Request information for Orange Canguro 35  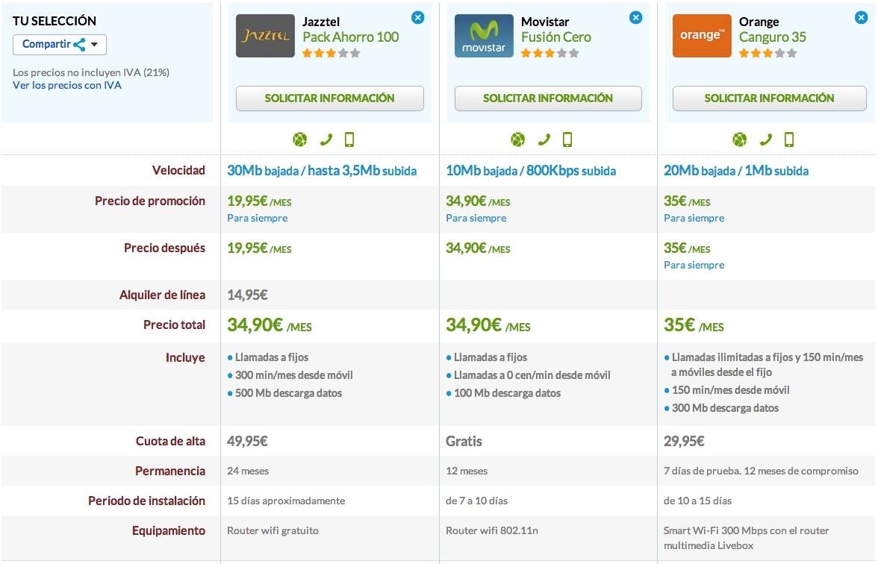click(769, 98)
